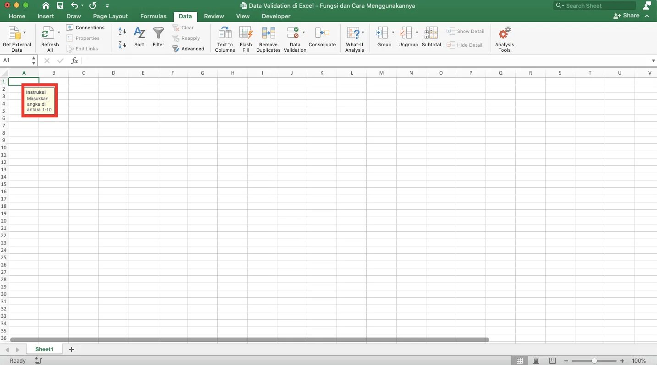Screen dimensions: 657x365
Task: Switch to the View tab
Action: click(x=243, y=16)
